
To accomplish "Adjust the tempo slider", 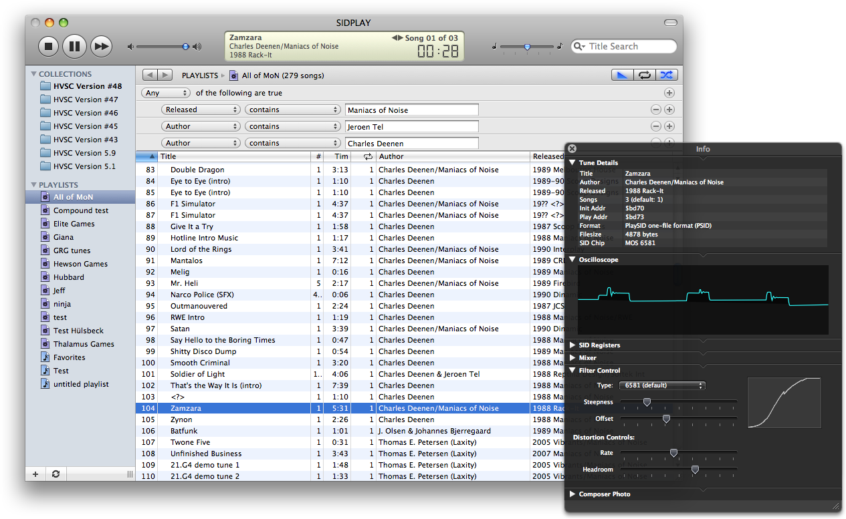I will coord(527,46).
